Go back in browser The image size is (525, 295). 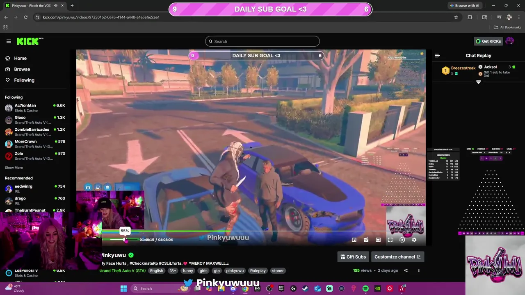pos(6,17)
